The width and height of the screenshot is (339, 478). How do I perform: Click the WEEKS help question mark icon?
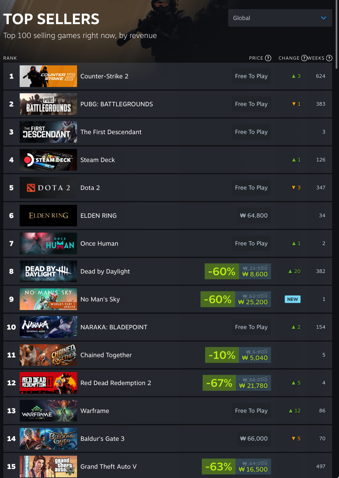tap(329, 58)
